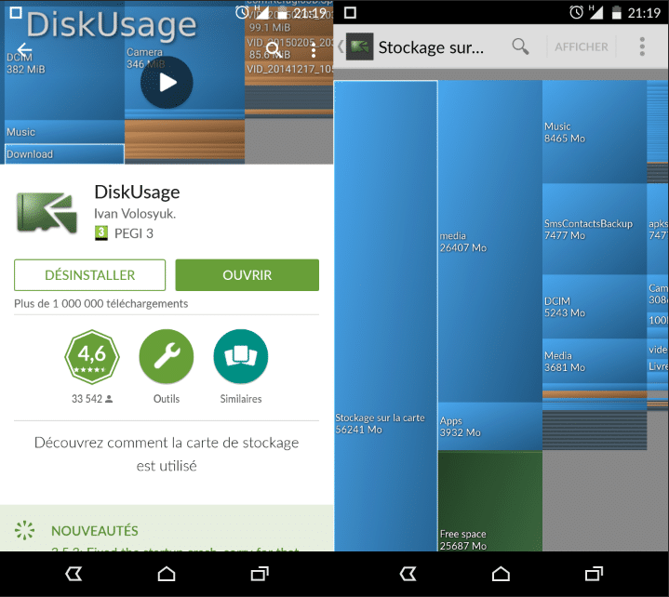Tap left phone's Recents navigation button
669x597 pixels.
(x=260, y=574)
